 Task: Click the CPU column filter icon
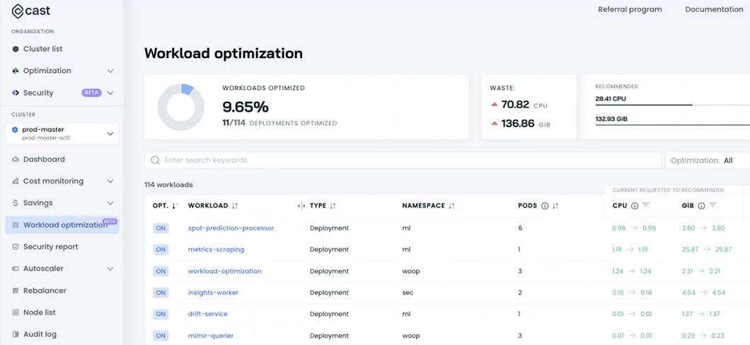point(646,205)
